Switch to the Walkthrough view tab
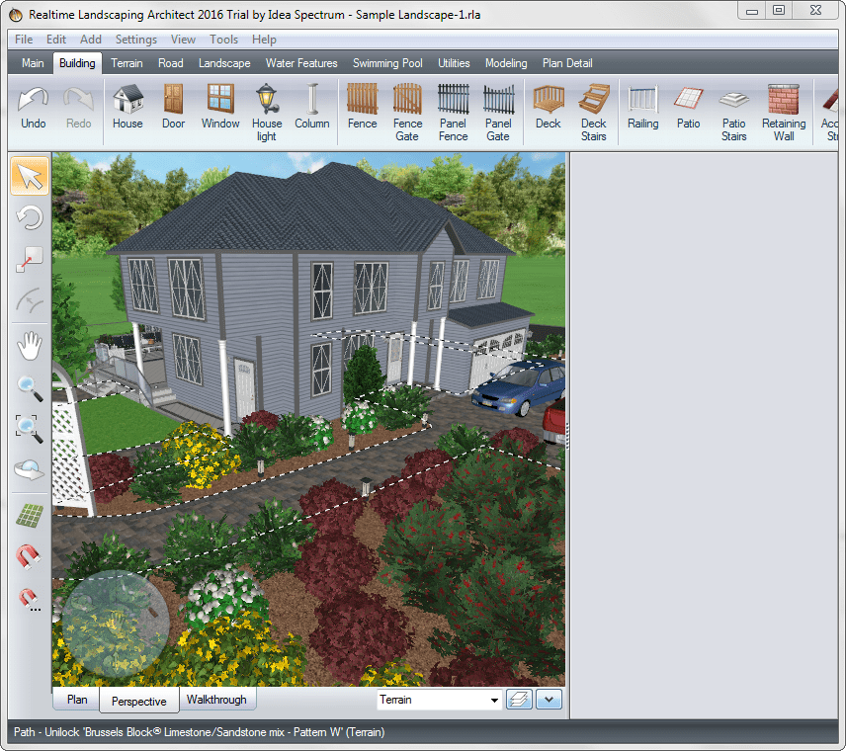The width and height of the screenshot is (846, 751). 216,700
